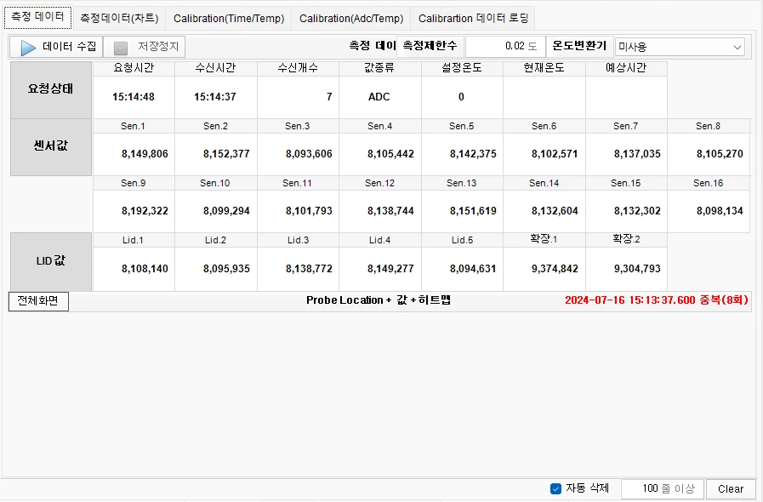
Task: Click the 현재온도 column header
Action: click(544, 68)
